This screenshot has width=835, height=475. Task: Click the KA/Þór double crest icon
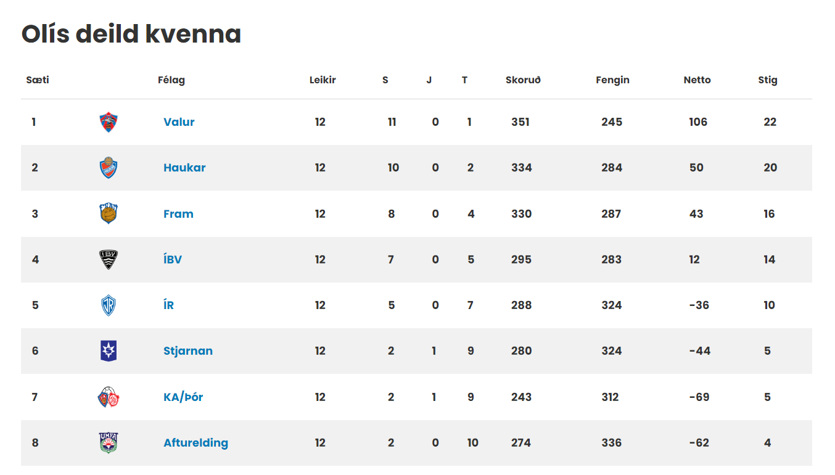(x=109, y=397)
